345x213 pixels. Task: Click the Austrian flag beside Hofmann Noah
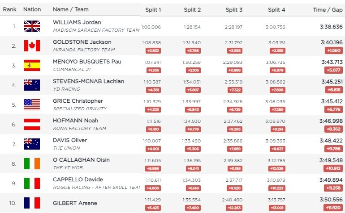pyautogui.click(x=32, y=125)
